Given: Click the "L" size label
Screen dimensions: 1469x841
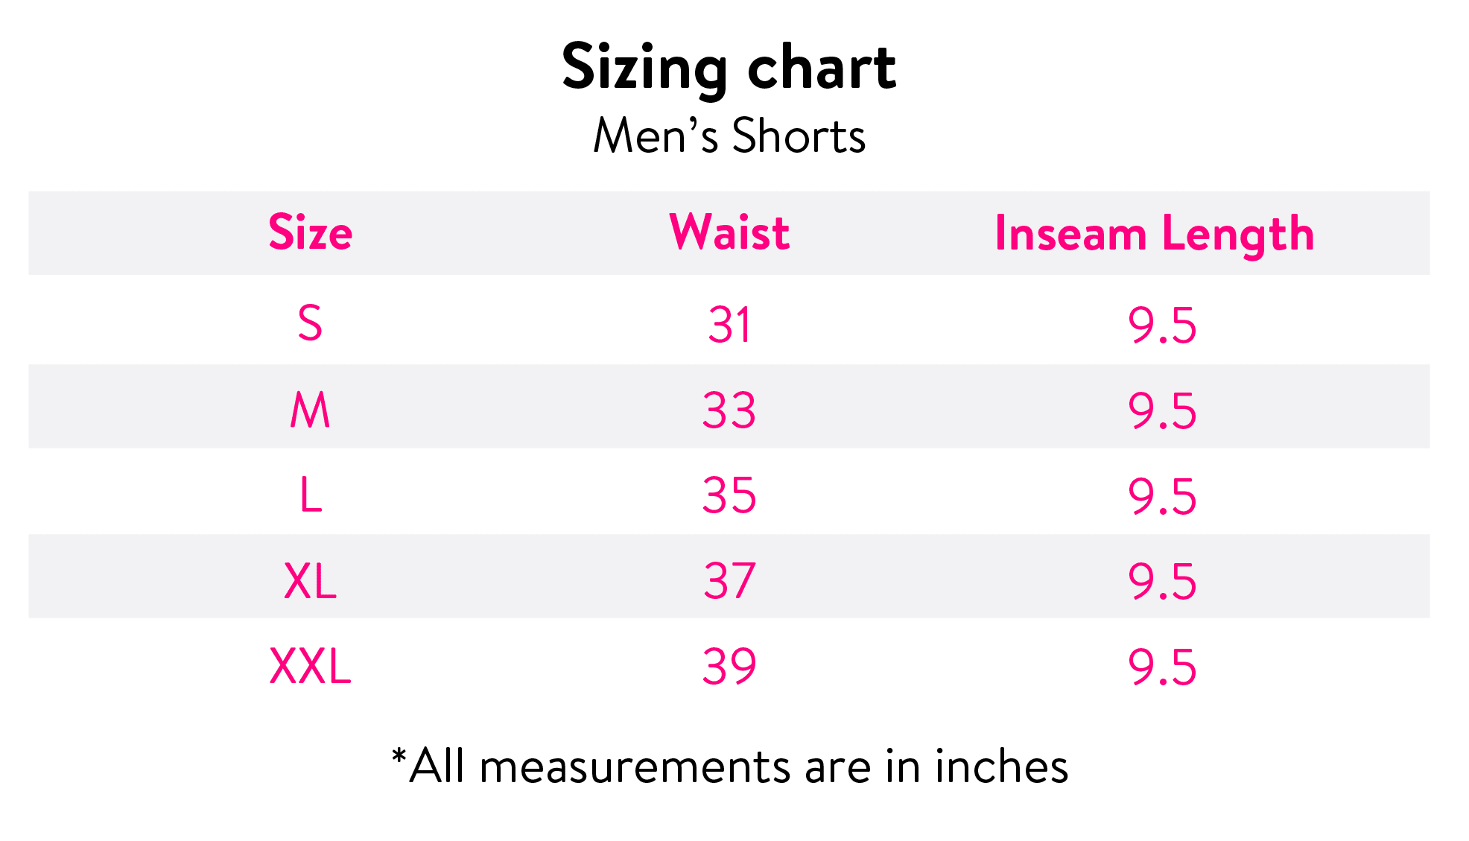Looking at the screenshot, I should pyautogui.click(x=310, y=495).
